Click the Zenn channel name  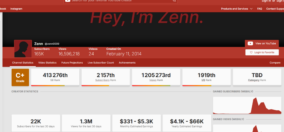tap(39, 44)
